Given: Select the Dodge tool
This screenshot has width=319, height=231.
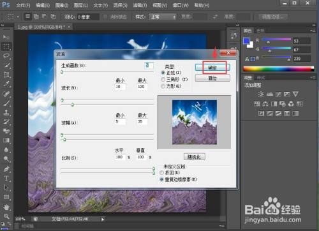Looking at the screenshot, I should 6,159.
